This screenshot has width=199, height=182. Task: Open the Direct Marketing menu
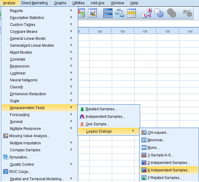tap(35, 3)
